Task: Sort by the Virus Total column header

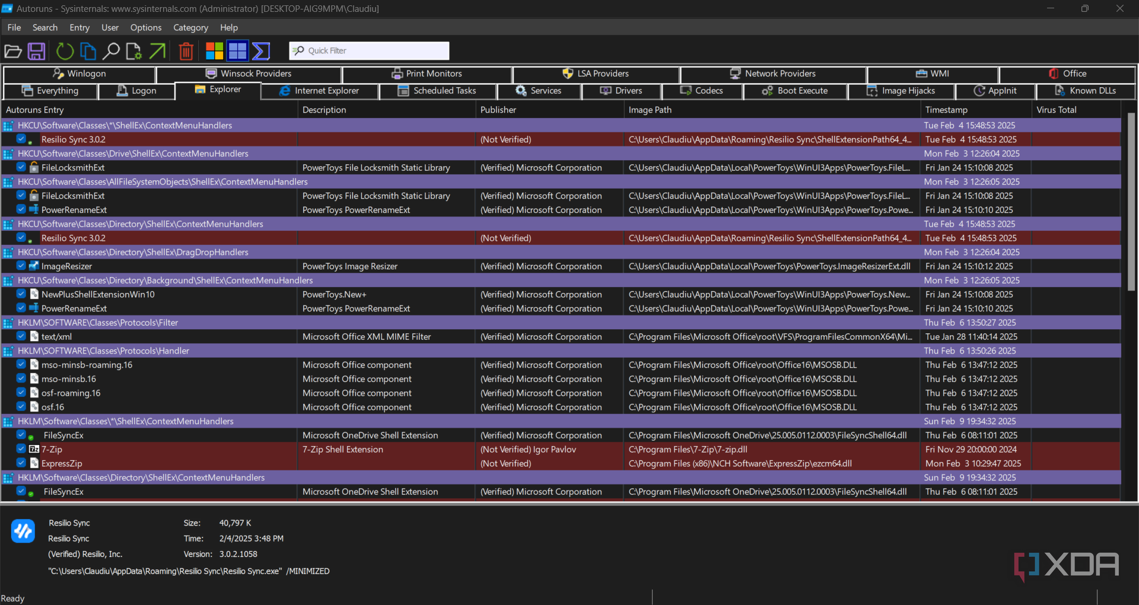Action: (1076, 110)
